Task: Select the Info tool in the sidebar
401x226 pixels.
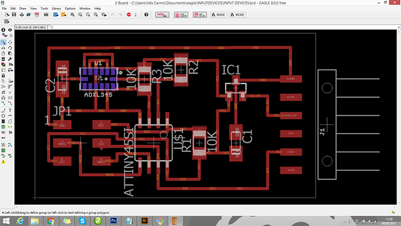Action: point(3,30)
